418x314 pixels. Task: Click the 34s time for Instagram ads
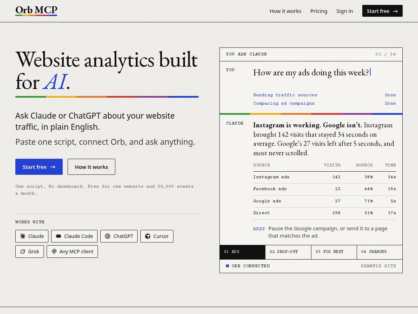pos(392,177)
